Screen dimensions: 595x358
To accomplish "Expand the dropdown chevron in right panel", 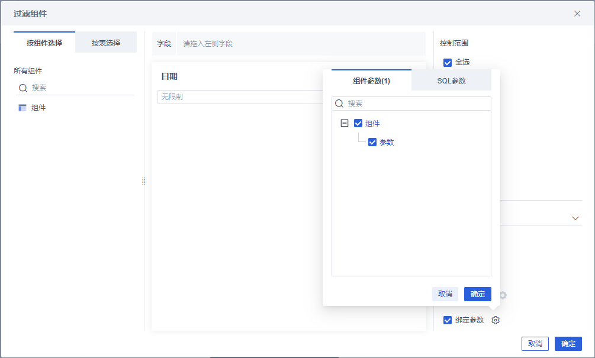I will click(575, 218).
